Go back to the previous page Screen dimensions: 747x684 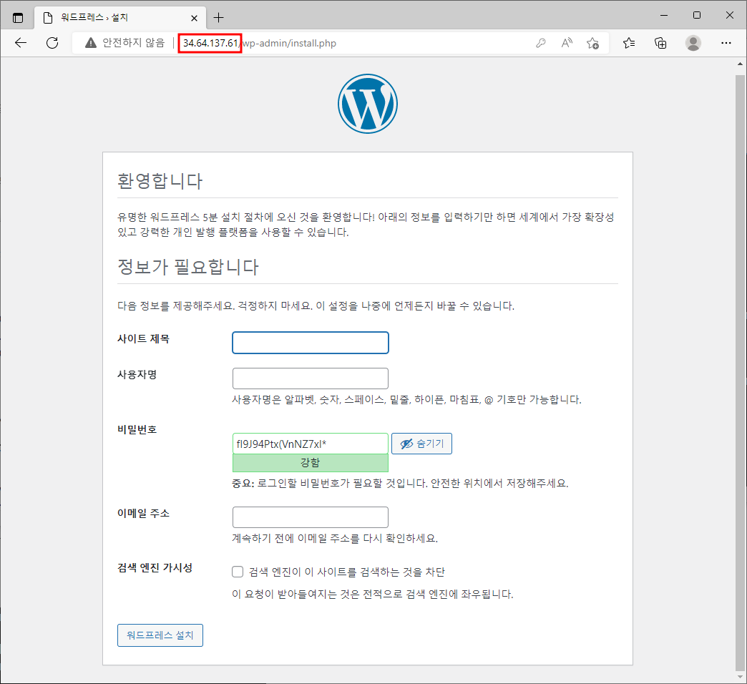[x=21, y=43]
